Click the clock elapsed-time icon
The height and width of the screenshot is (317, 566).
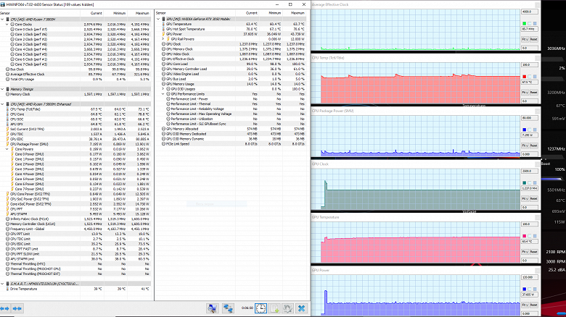tap(260, 308)
